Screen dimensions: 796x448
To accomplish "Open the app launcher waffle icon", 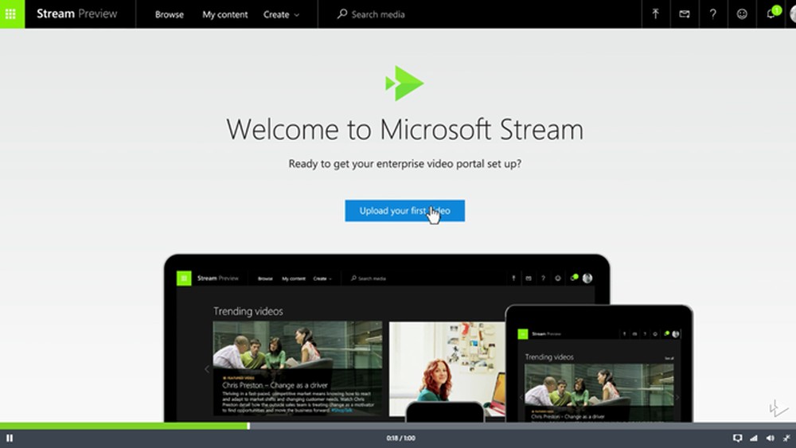I will tap(11, 14).
